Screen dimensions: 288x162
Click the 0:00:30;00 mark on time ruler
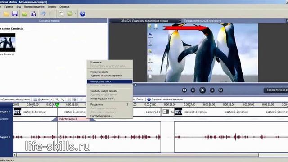209,105
